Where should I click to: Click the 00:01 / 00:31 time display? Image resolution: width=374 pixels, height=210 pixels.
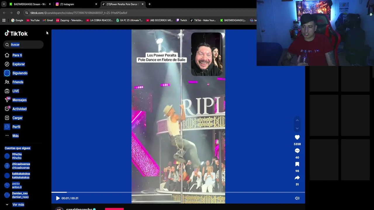pos(70,198)
